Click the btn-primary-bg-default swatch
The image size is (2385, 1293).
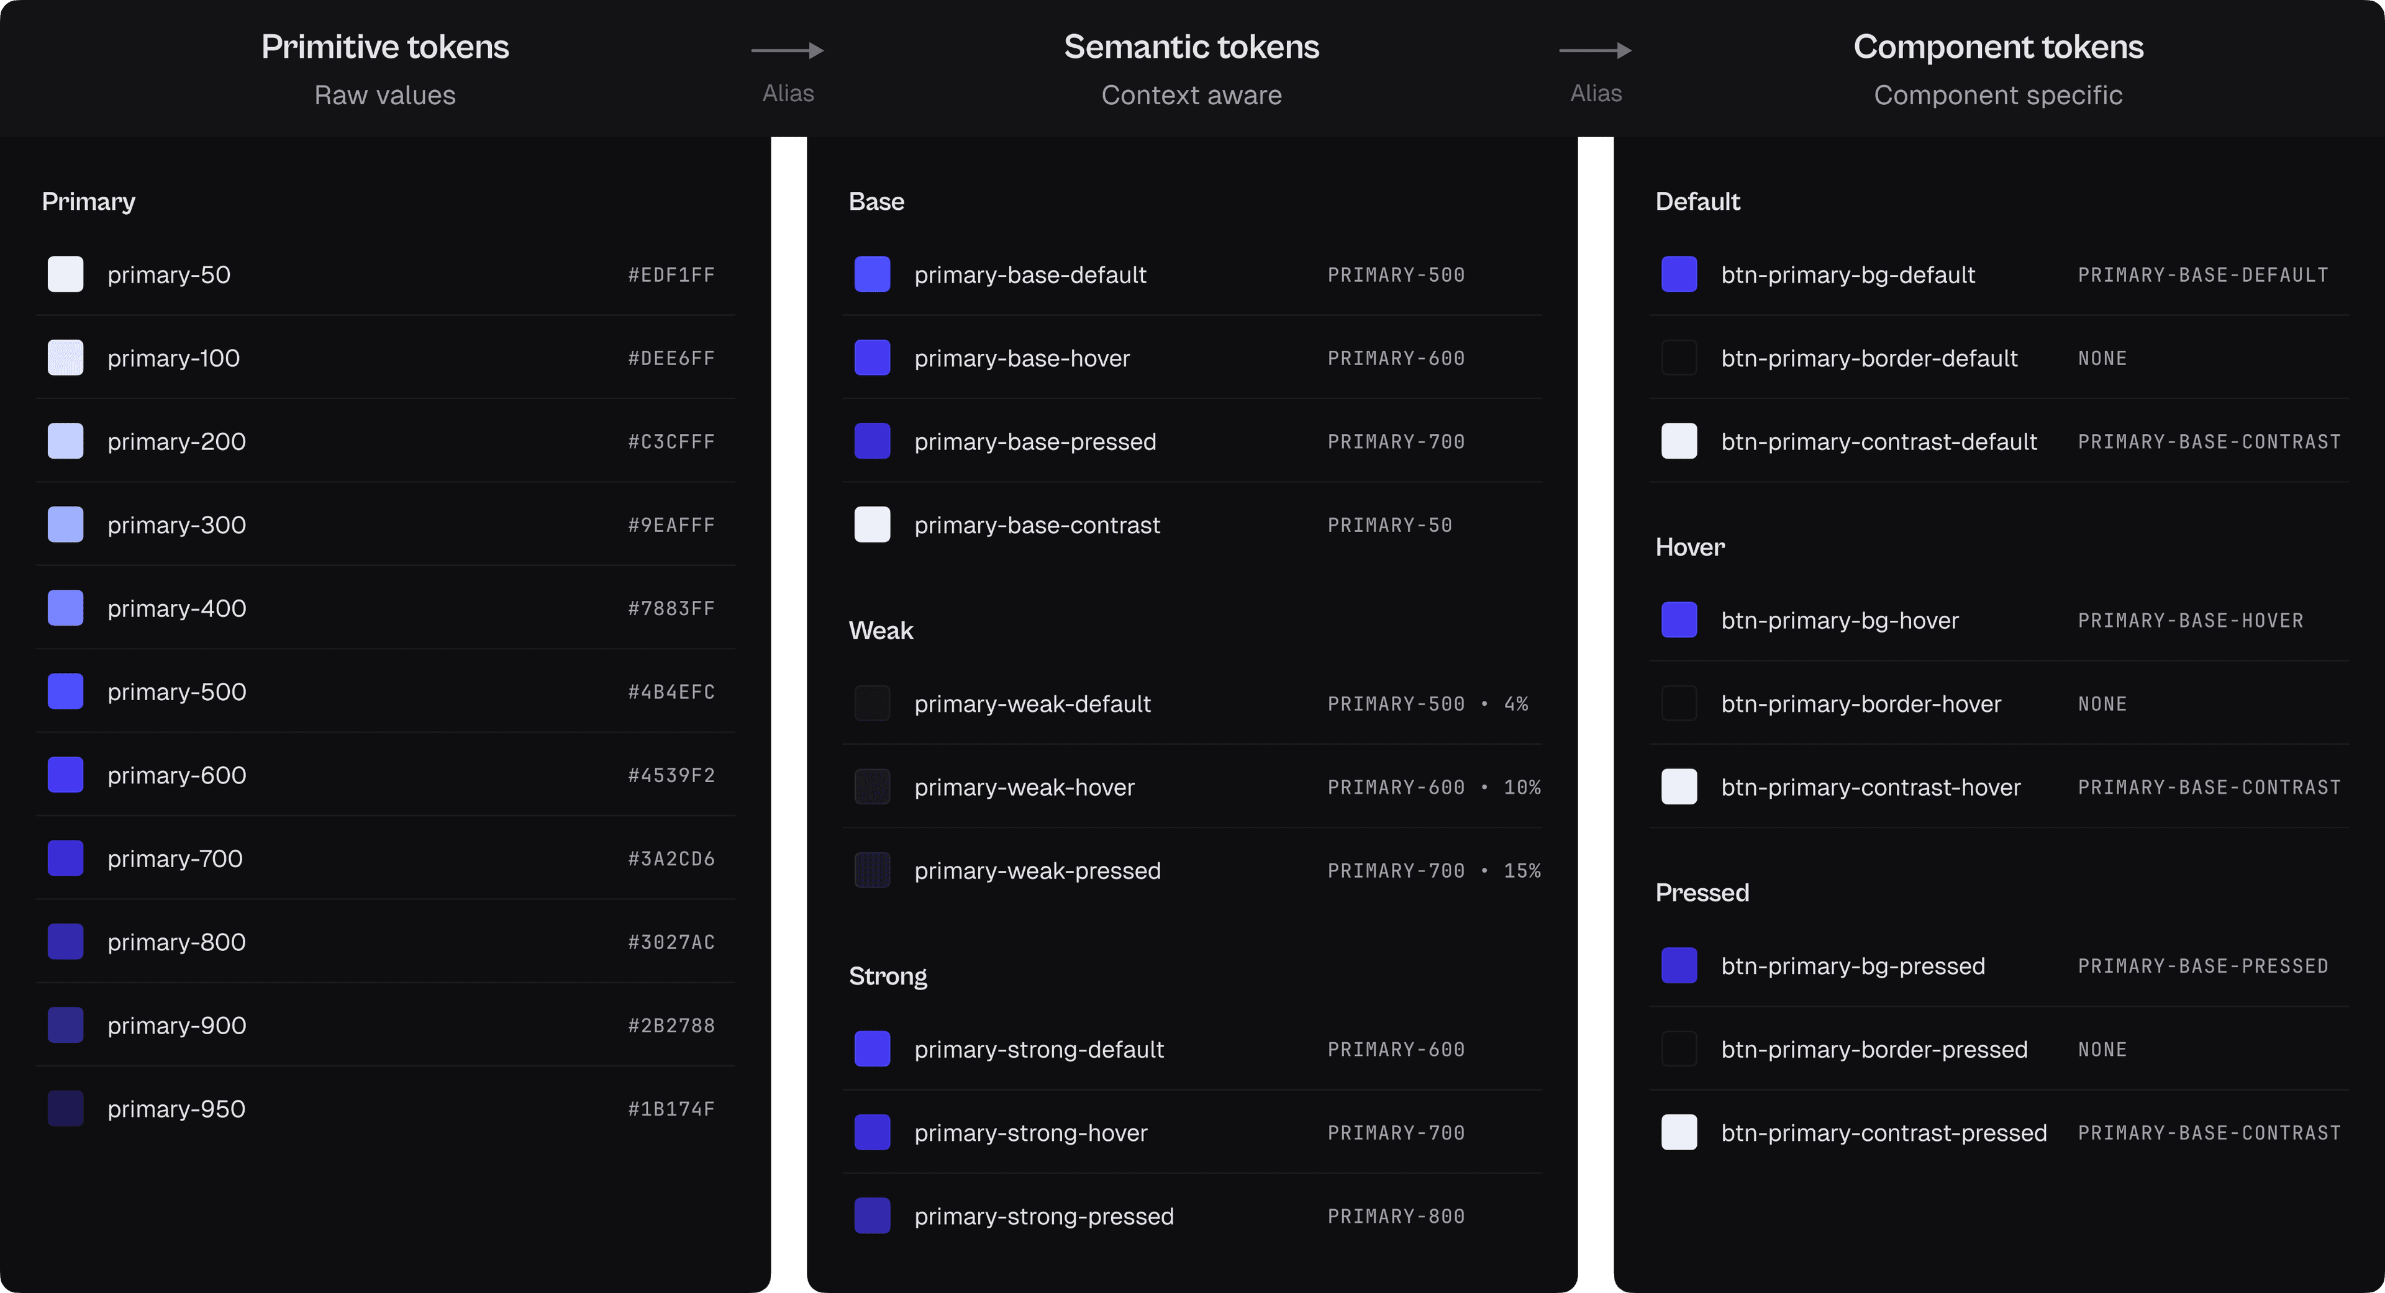click(1679, 275)
